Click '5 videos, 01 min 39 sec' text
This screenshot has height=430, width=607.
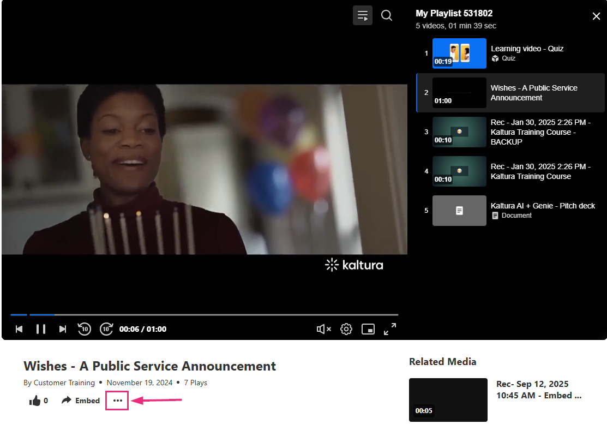tap(456, 26)
